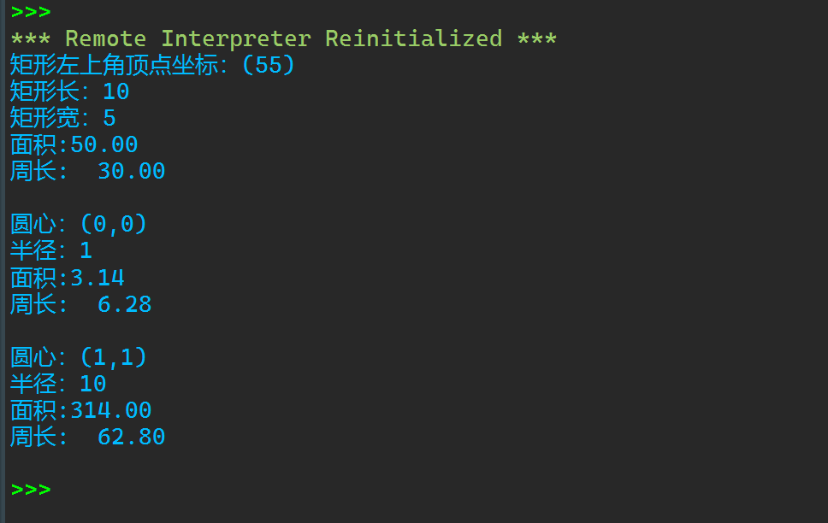
Task: Click the top >>> prompt
Action: point(31,12)
